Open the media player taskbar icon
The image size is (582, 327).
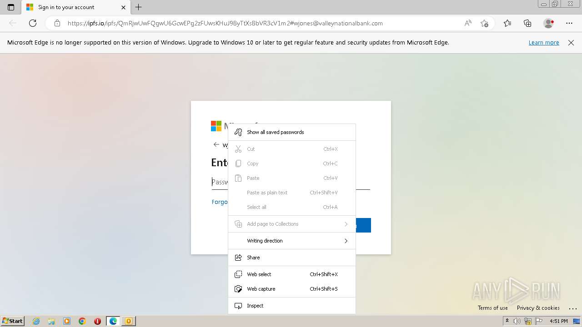pos(67,321)
